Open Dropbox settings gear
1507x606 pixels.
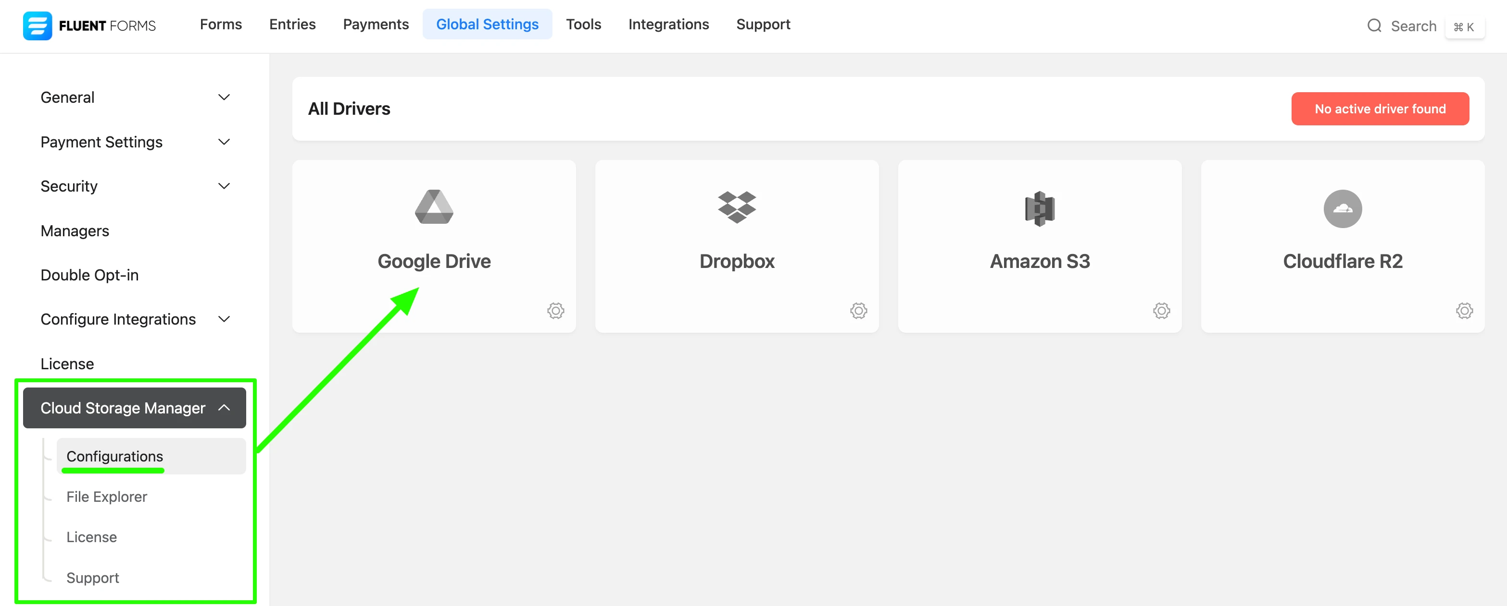[858, 311]
